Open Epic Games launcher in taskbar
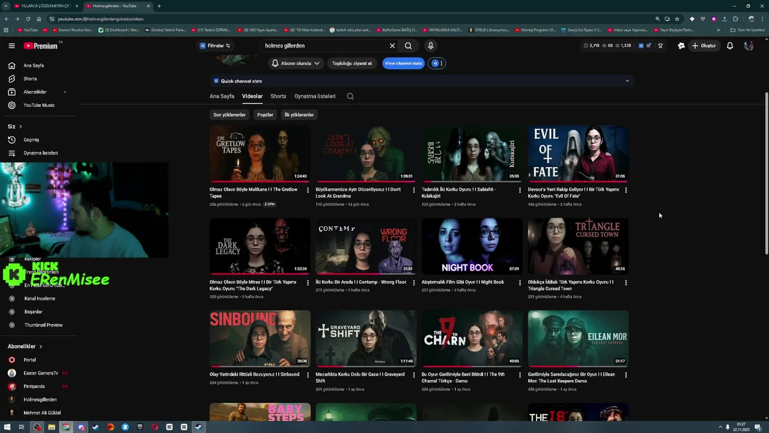Viewport: 769px width, 433px height. pos(139,427)
